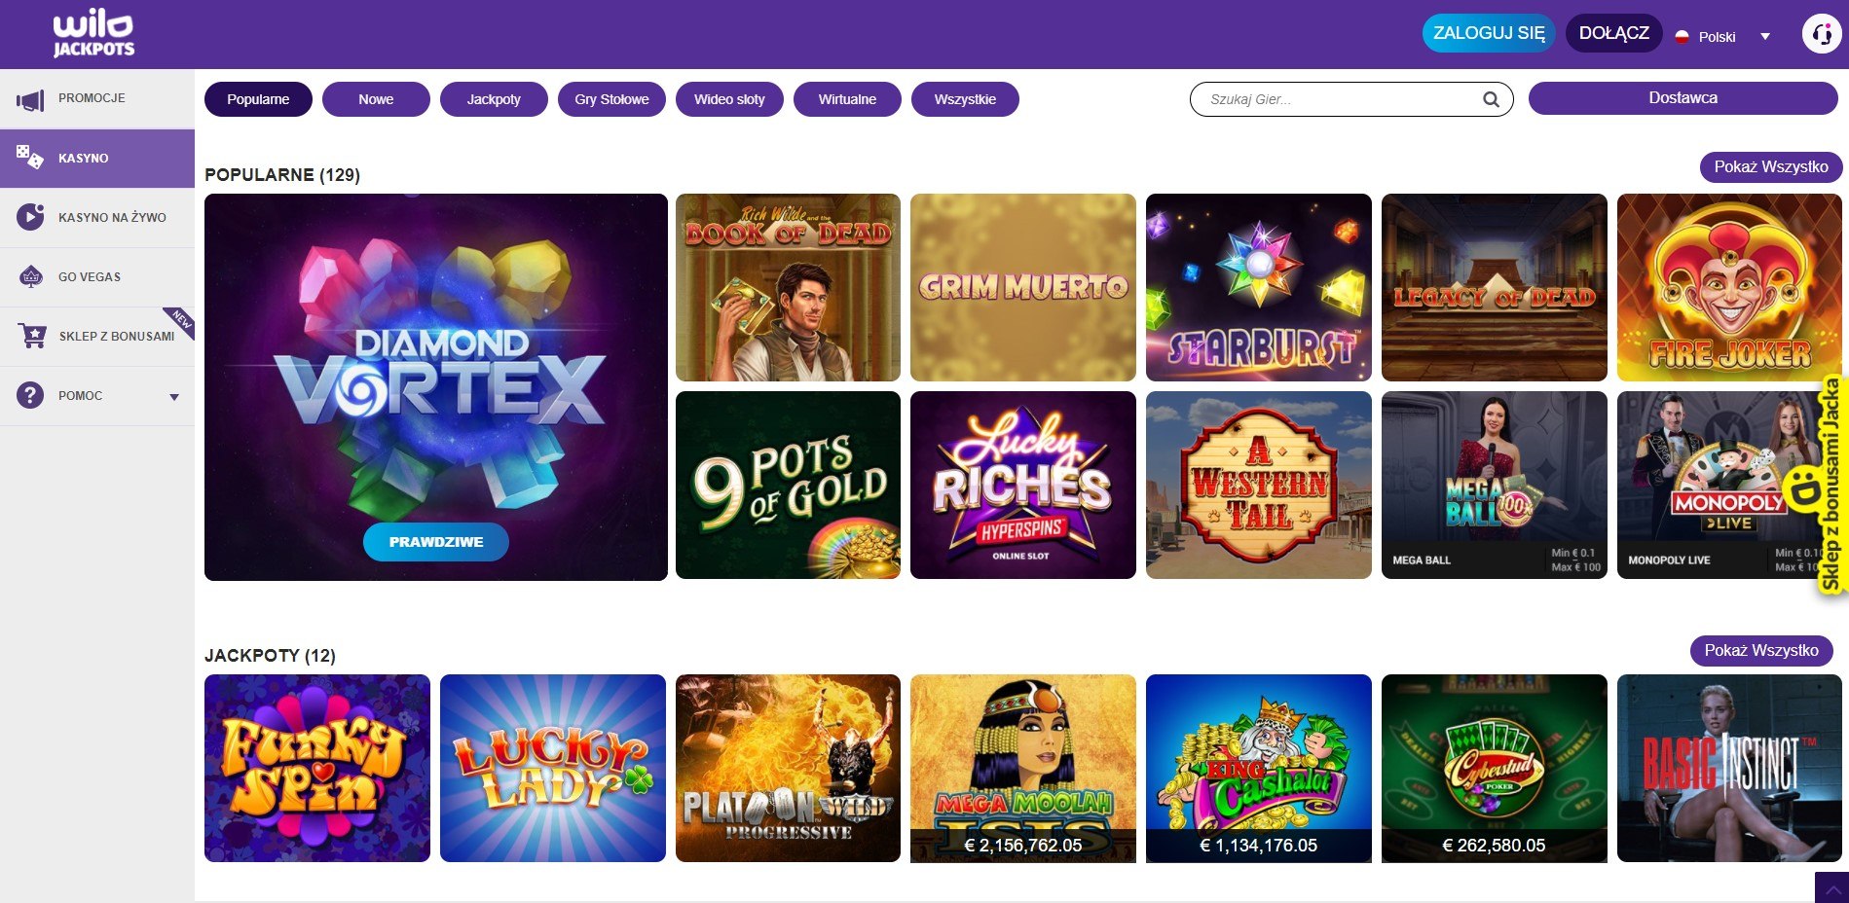This screenshot has width=1849, height=903.
Task: Switch to the Gry Stołowe tab
Action: pos(611,99)
